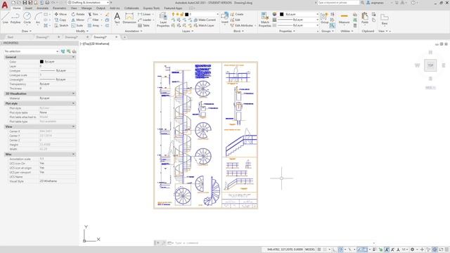Image resolution: width=450 pixels, height=253 pixels.
Task: Expand the Draw panel dropdown
Action: click(x=27, y=31)
